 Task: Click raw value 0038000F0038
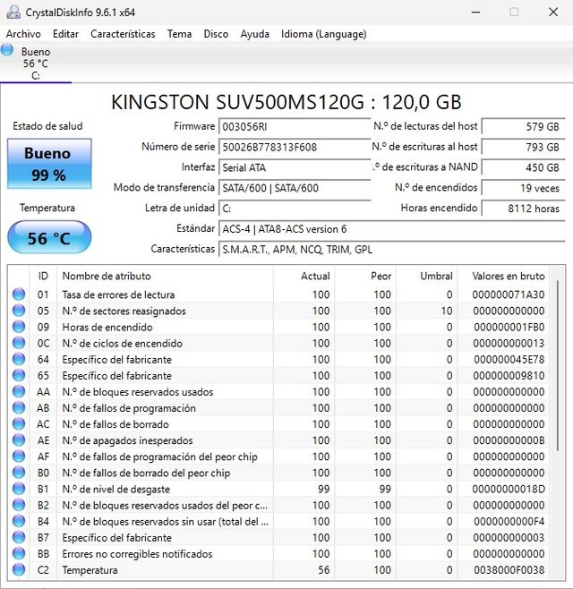(509, 570)
